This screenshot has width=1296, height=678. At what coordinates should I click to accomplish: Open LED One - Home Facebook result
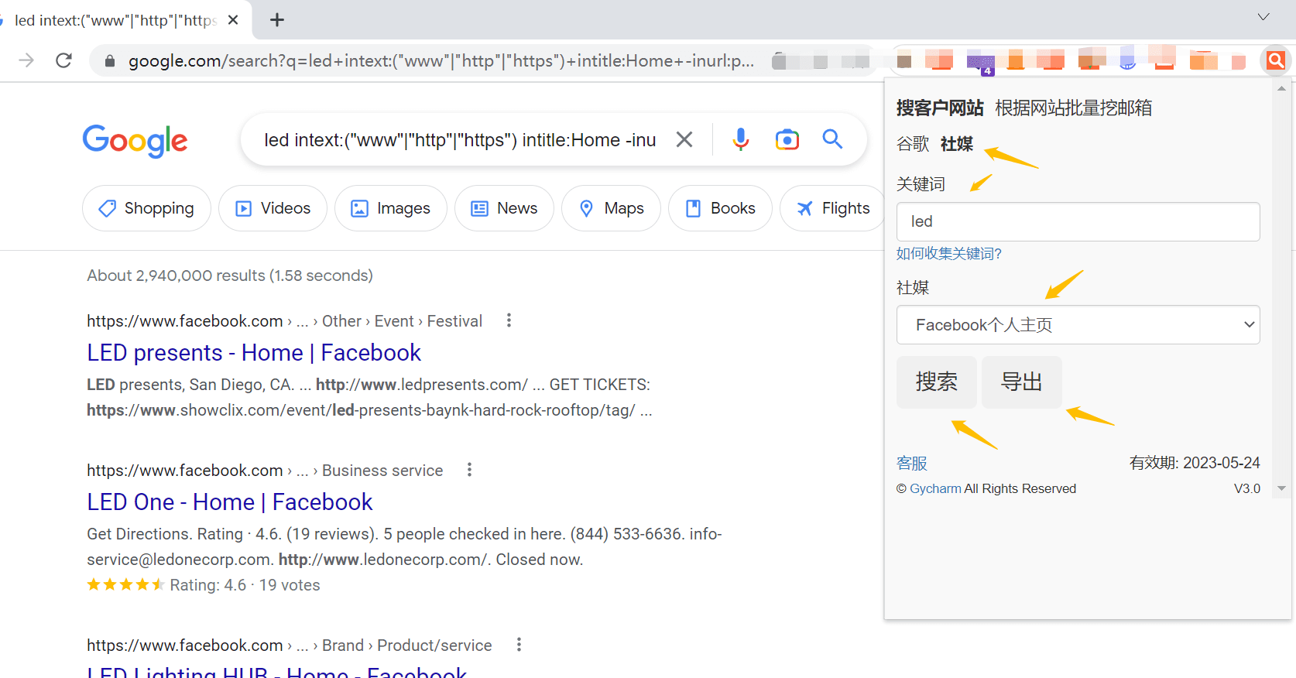[x=230, y=502]
